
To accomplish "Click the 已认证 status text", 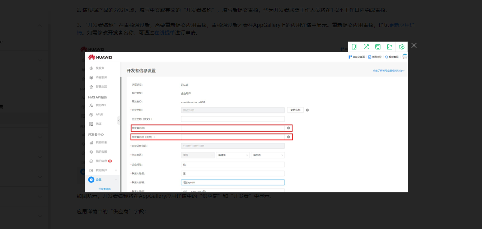I will 184,85.
